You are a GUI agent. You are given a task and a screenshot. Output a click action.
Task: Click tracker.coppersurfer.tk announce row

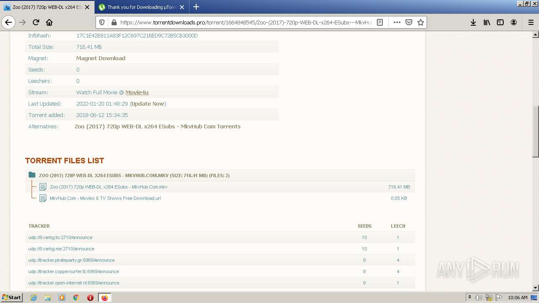(220, 271)
